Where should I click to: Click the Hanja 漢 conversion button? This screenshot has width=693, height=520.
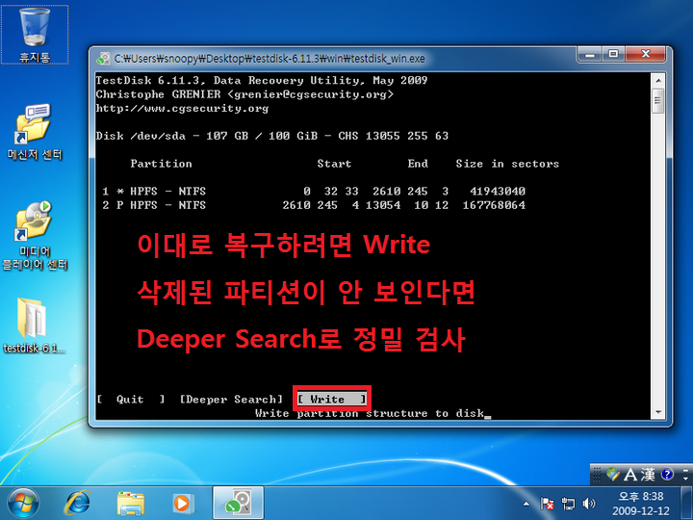point(648,475)
